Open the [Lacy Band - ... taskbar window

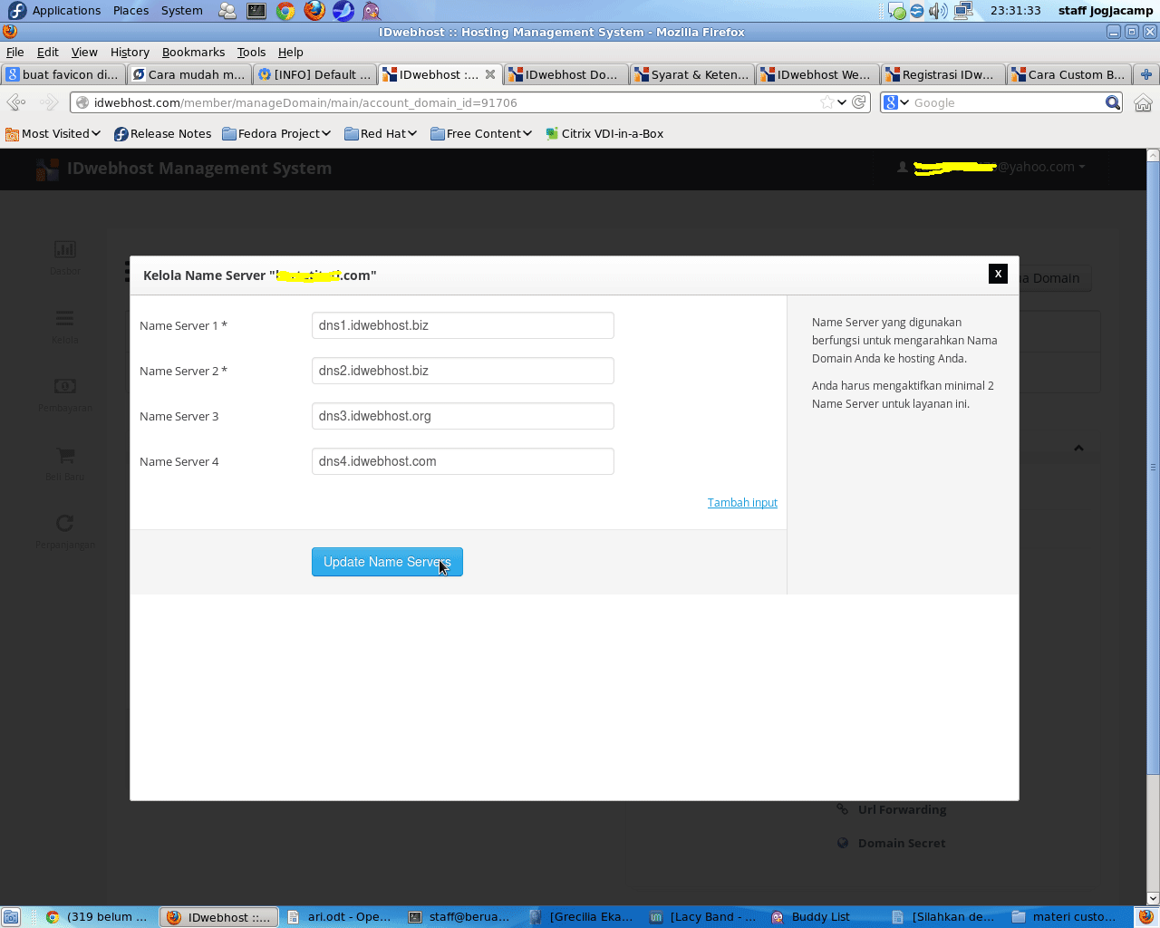pyautogui.click(x=701, y=917)
